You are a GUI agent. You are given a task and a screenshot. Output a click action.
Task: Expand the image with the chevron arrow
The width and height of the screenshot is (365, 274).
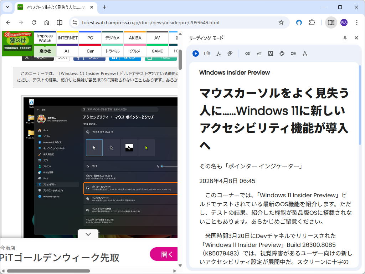pos(88,234)
